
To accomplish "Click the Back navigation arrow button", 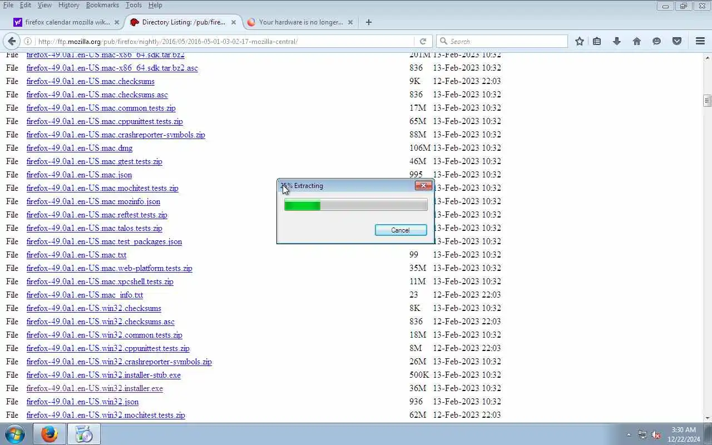I will [12, 41].
